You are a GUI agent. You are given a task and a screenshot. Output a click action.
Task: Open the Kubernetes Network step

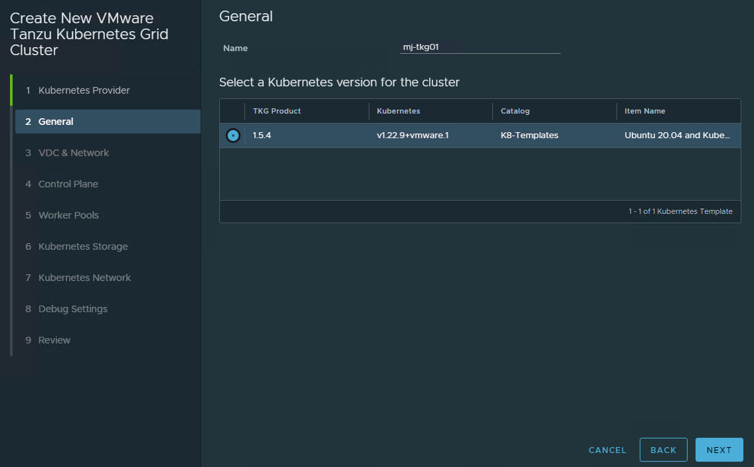coord(84,278)
